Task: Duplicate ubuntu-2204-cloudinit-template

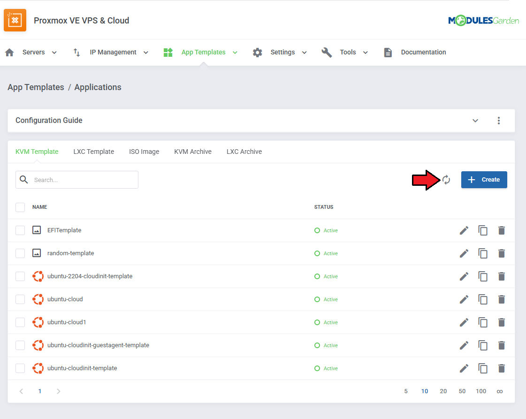Action: pyautogui.click(x=483, y=276)
